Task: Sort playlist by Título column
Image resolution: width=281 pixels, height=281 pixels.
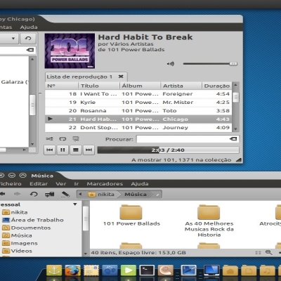Action: tap(99, 86)
